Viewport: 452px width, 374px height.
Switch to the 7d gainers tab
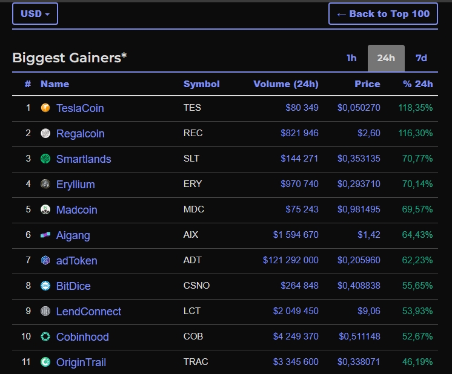(421, 58)
